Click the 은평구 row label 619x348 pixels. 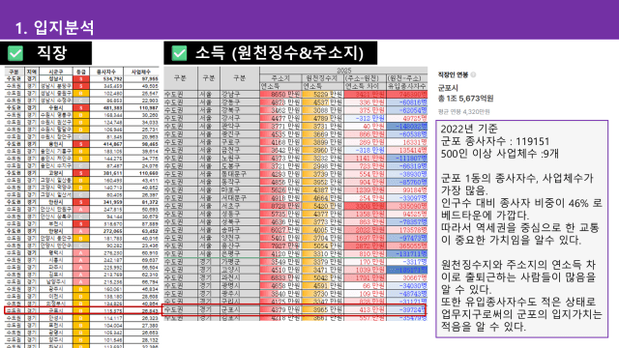tap(240, 253)
